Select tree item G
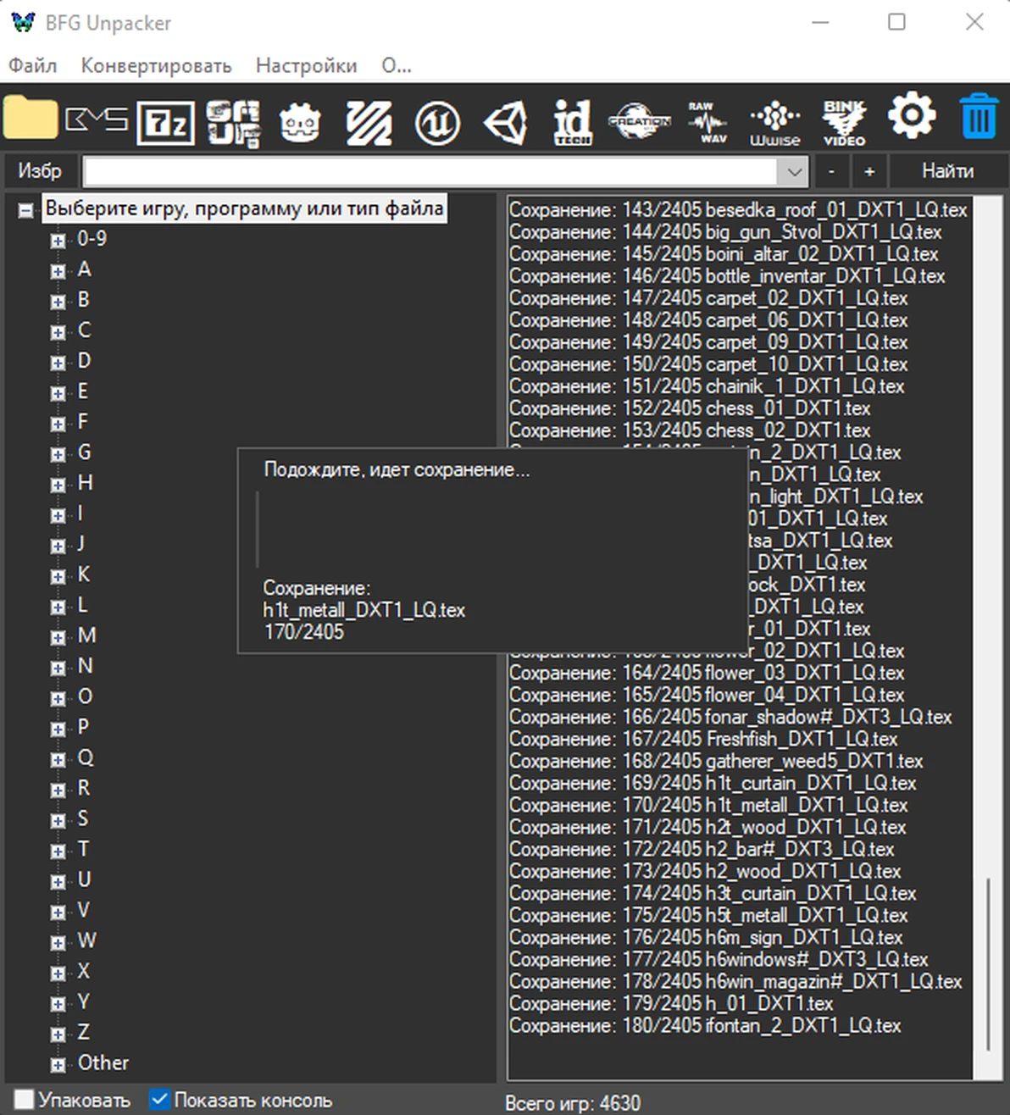This screenshot has width=1010, height=1115. click(84, 452)
